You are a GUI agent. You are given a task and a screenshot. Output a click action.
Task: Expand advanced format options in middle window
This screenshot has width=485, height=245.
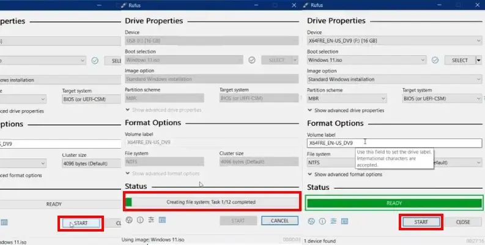(163, 173)
